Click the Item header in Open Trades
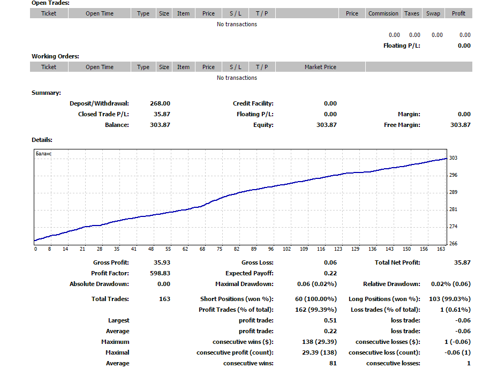Image resolution: width=490 pixels, height=368 pixels. tap(184, 13)
